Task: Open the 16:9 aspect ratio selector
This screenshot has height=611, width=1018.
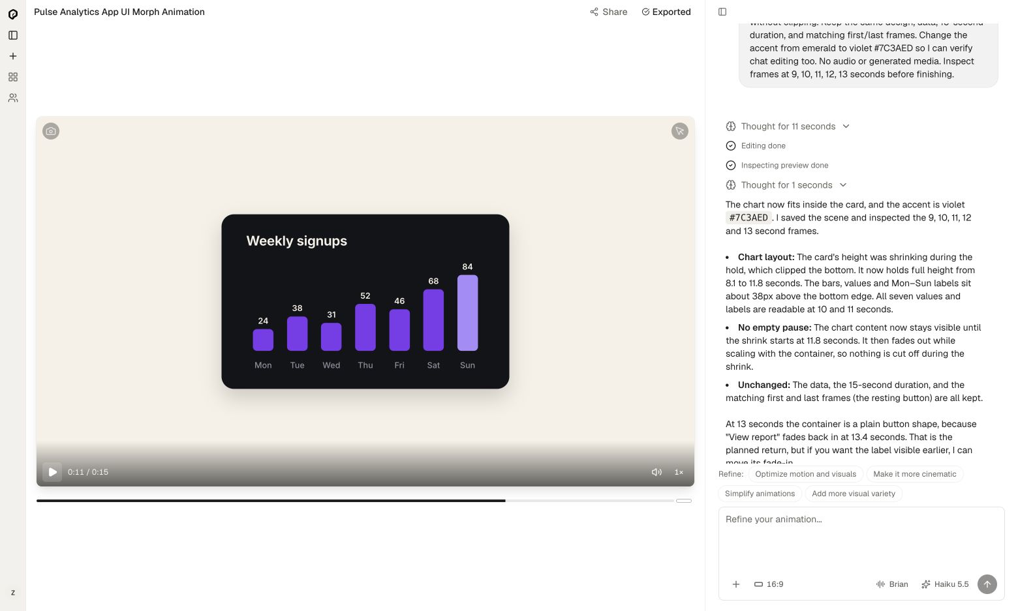Action: 769,584
